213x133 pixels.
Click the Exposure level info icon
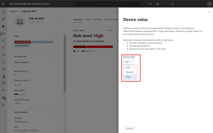(x=29, y=80)
